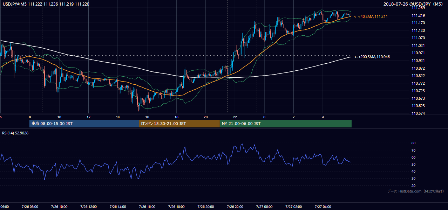Screen dimensions: 448x210
Task: Click RSI scale value 40
Action: (413, 171)
